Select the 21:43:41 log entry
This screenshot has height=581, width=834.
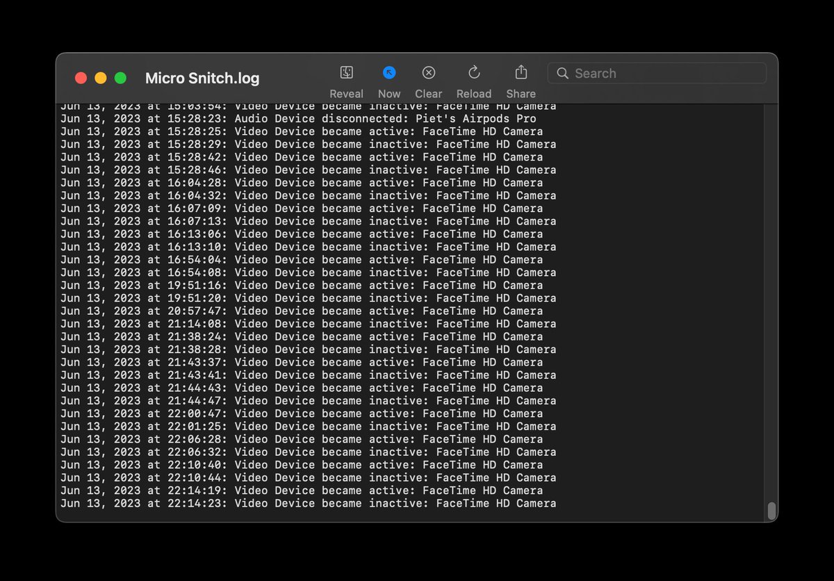click(x=309, y=375)
